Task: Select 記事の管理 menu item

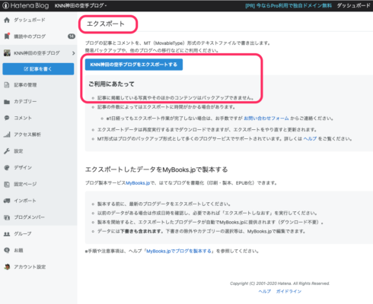Action: tap(25, 85)
